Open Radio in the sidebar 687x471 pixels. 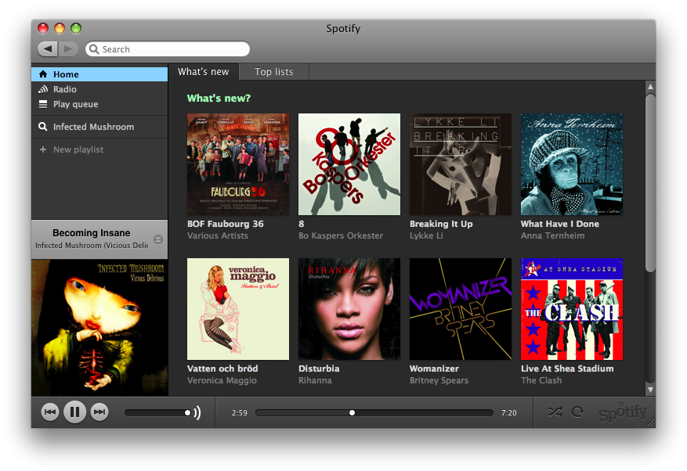[99, 89]
